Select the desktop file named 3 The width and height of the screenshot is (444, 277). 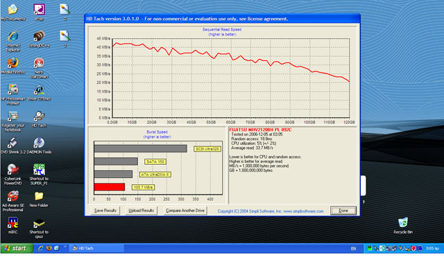click(x=65, y=39)
